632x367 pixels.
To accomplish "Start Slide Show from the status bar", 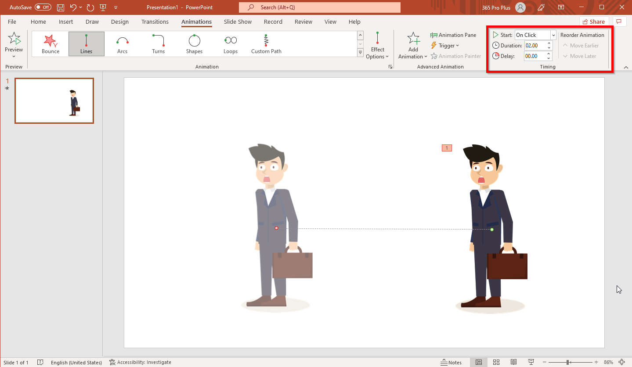I will click(x=531, y=362).
